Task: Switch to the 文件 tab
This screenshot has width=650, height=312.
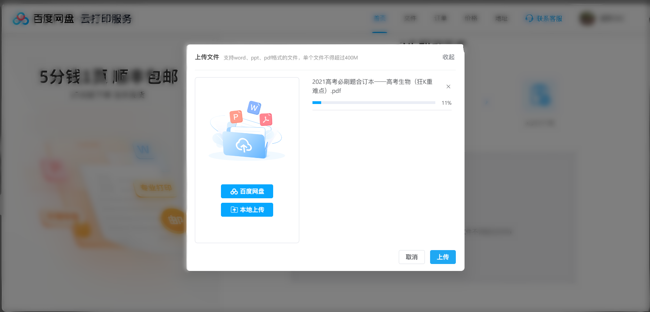Action: point(410,18)
